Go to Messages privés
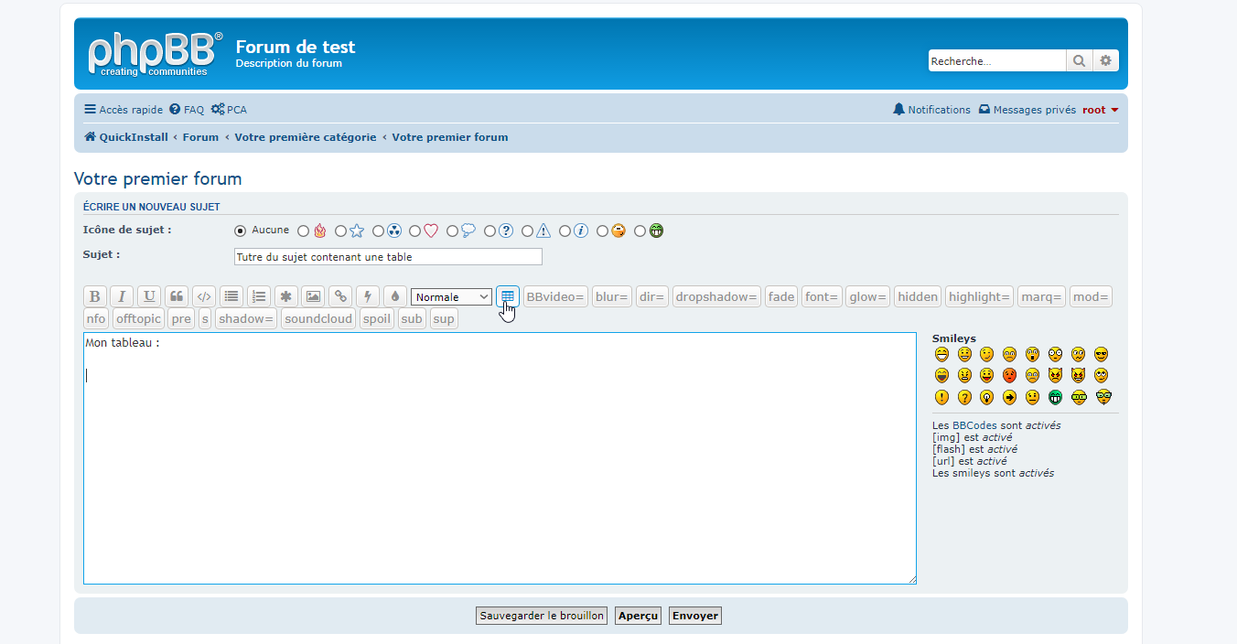 point(1027,110)
